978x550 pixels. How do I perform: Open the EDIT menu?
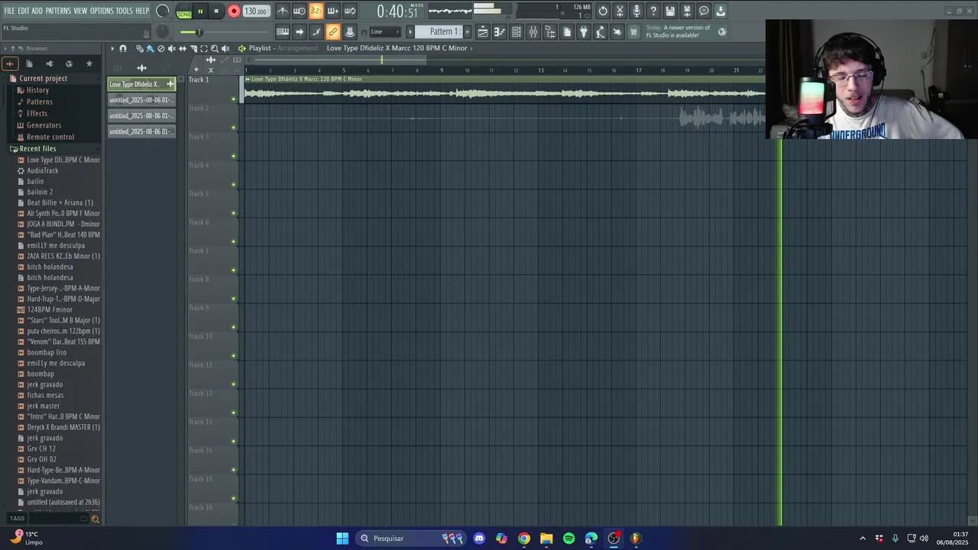tap(23, 11)
